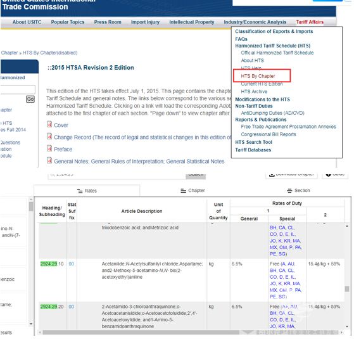Open the General Notes PDF icon
This screenshot has height=339, width=354.
click(x=49, y=160)
